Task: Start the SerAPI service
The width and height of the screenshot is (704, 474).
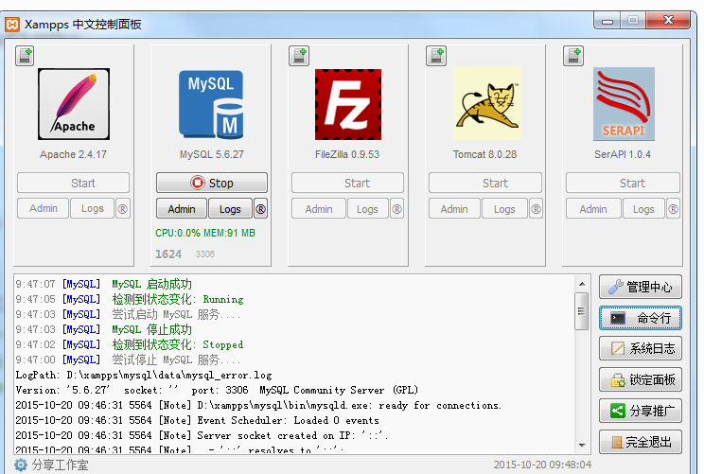Action: (x=623, y=184)
